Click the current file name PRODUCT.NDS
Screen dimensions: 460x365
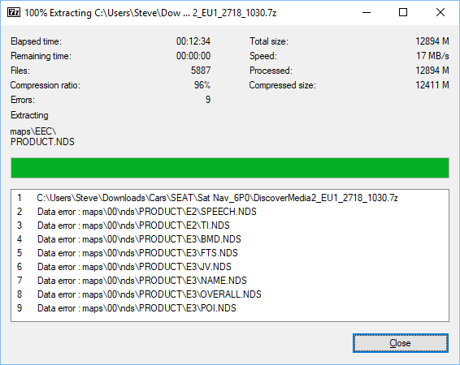click(x=42, y=142)
